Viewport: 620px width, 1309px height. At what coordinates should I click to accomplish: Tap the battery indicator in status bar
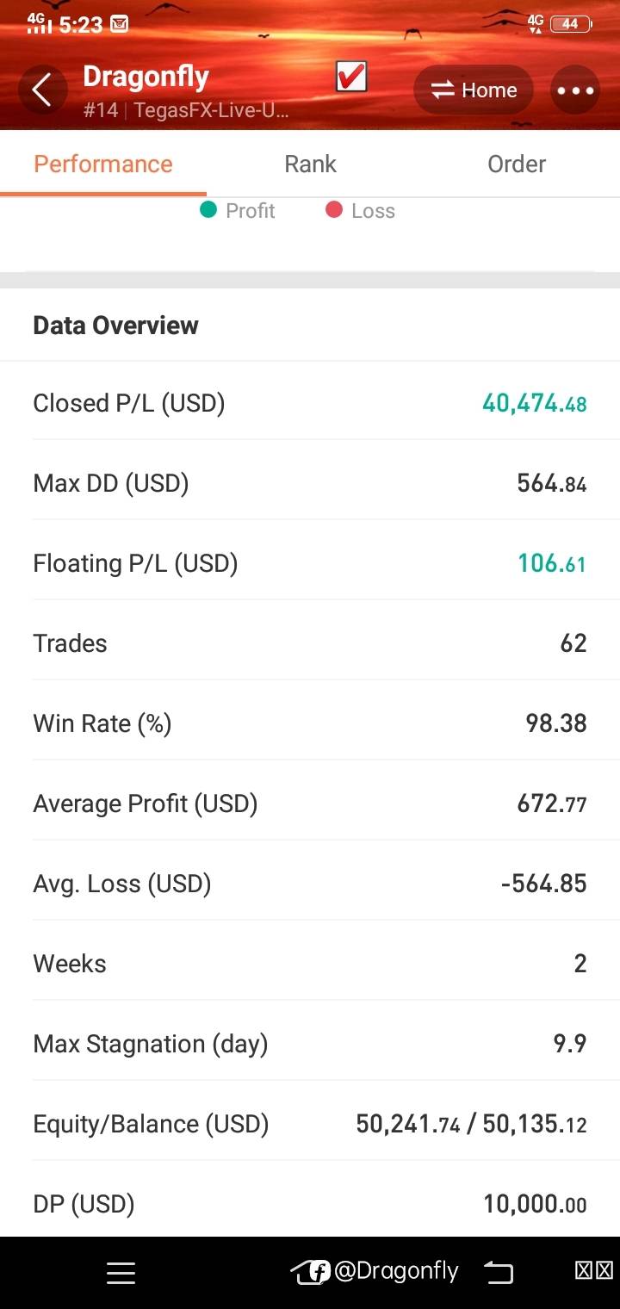(x=570, y=24)
